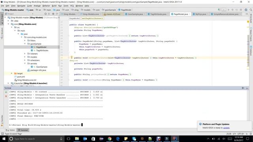Click the Run button in toolbar
The image size is (253, 142).
pyautogui.click(x=228, y=10)
